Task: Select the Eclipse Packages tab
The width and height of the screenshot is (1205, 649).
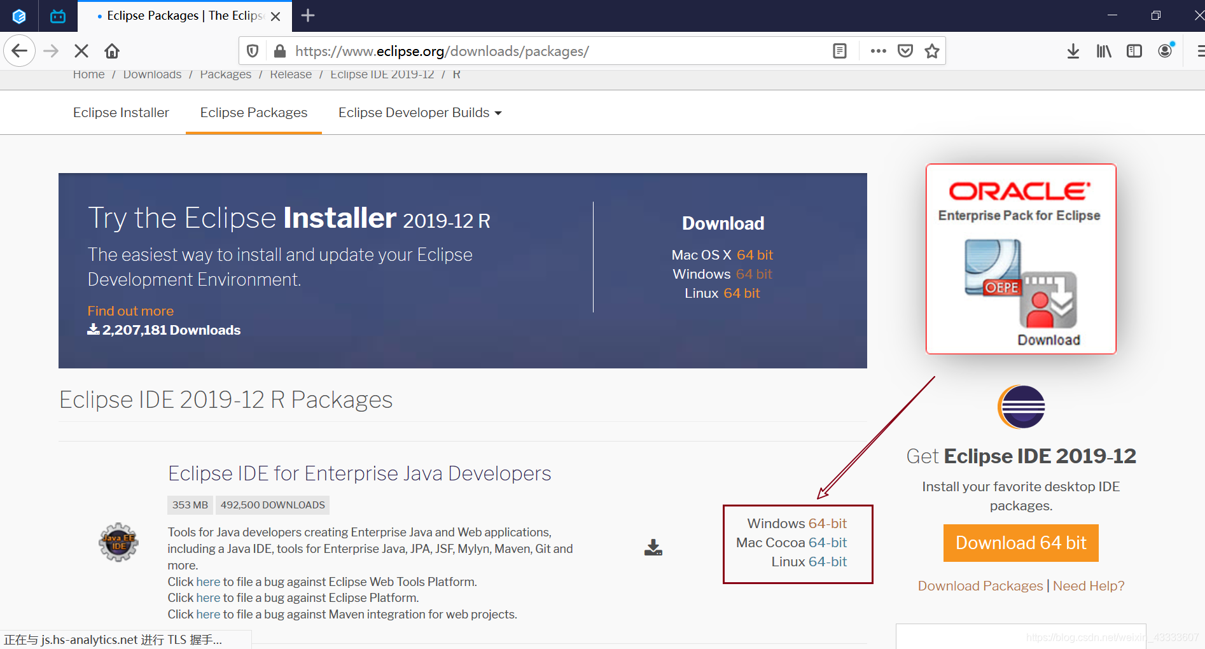Action: [x=254, y=113]
